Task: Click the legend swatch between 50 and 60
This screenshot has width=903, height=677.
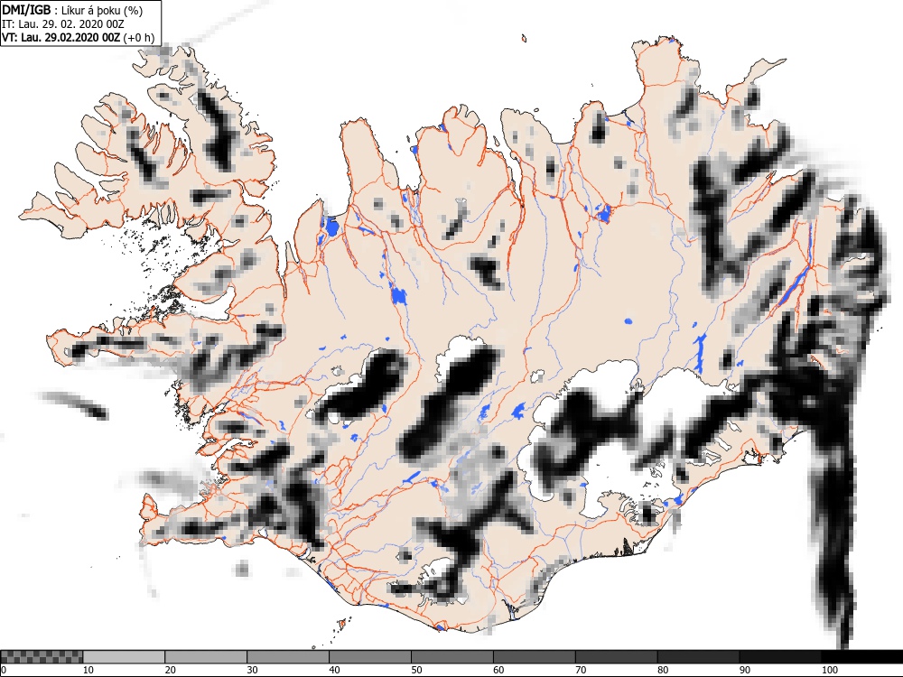Action: coord(452,656)
